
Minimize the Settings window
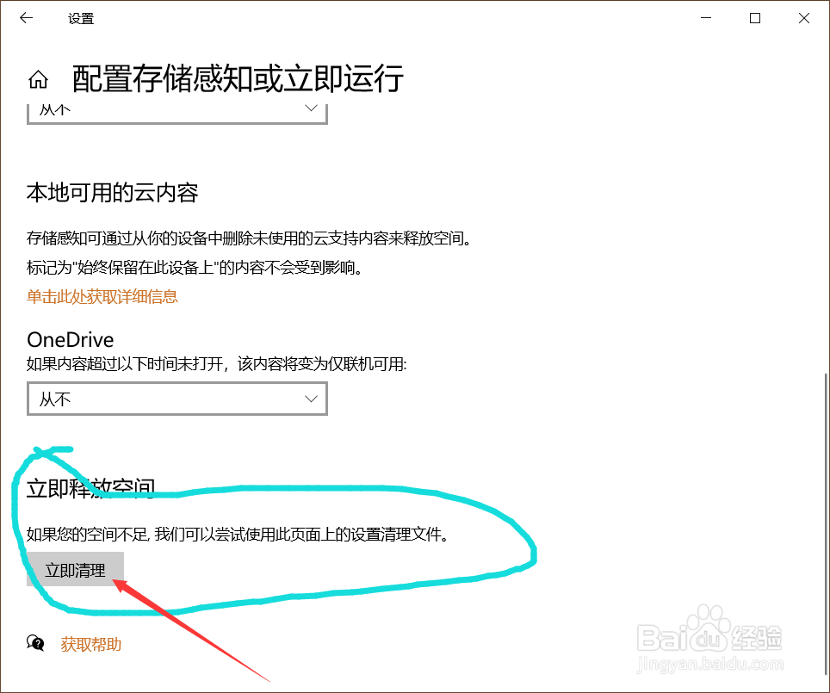[705, 17]
